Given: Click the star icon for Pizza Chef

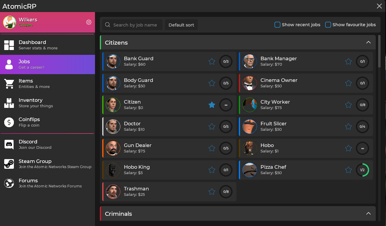Looking at the screenshot, I should coord(348,170).
